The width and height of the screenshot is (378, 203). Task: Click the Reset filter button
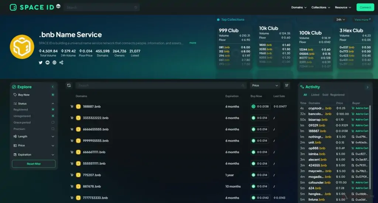(x=34, y=164)
